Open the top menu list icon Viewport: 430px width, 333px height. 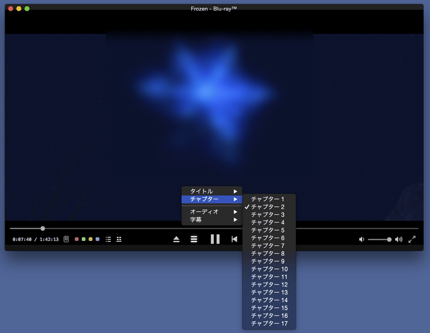click(108, 239)
